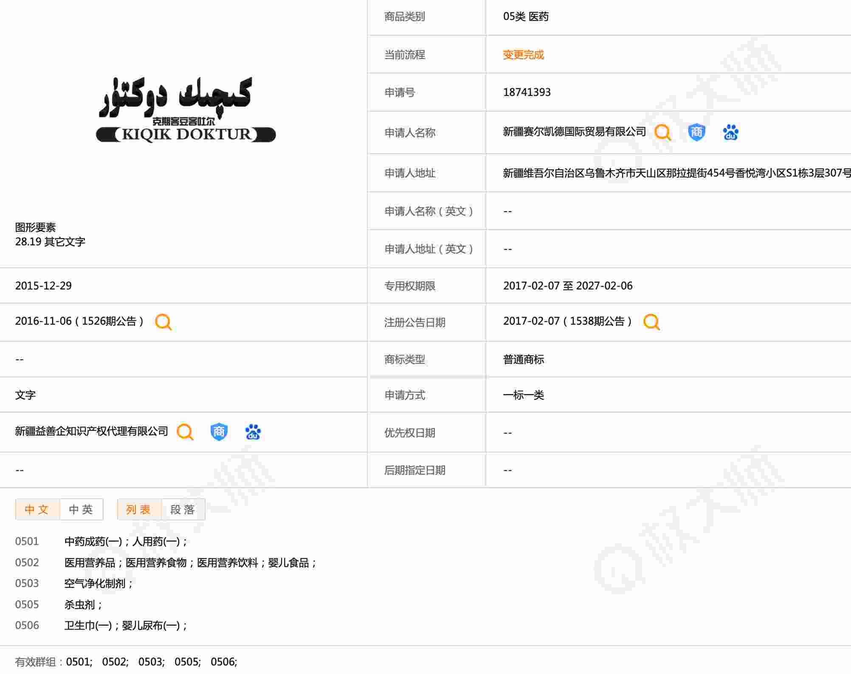The width and height of the screenshot is (851, 674).
Task: Click the search icon beside applicant name 新疆赛尔凯德国际贸易有限公司
Action: 662,132
